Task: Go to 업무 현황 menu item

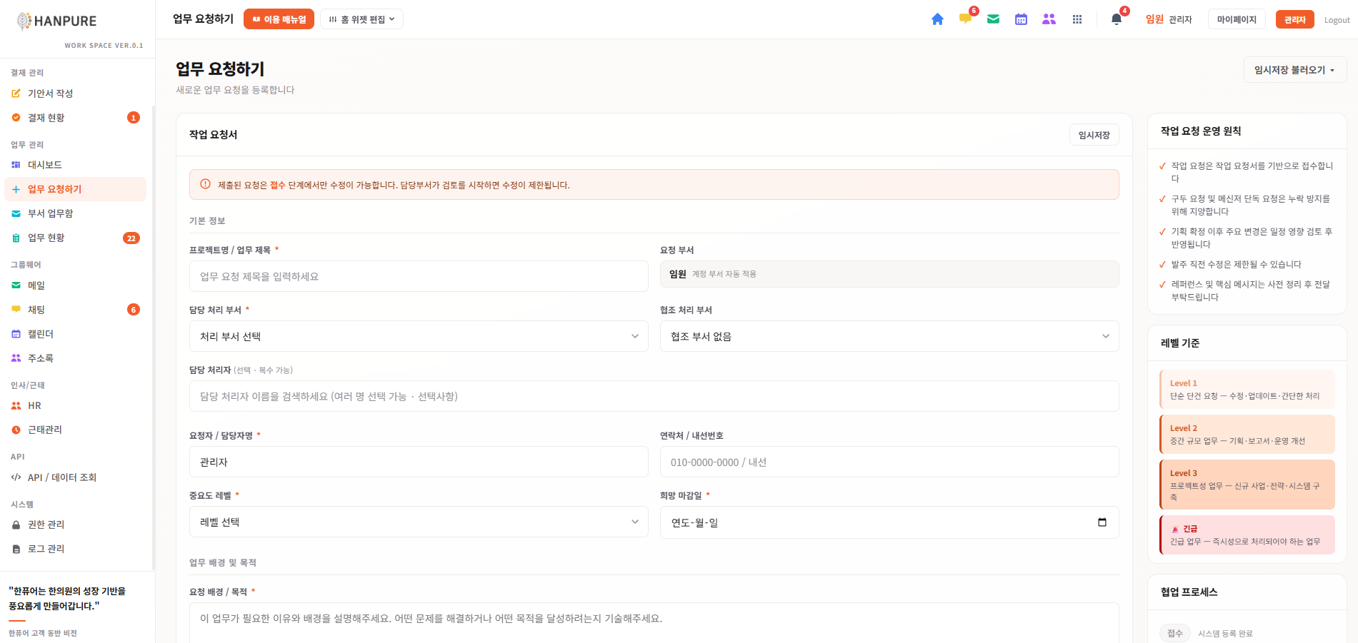Action: pos(75,238)
